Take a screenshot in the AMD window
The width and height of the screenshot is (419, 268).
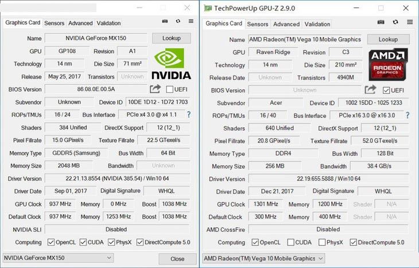tap(381, 22)
